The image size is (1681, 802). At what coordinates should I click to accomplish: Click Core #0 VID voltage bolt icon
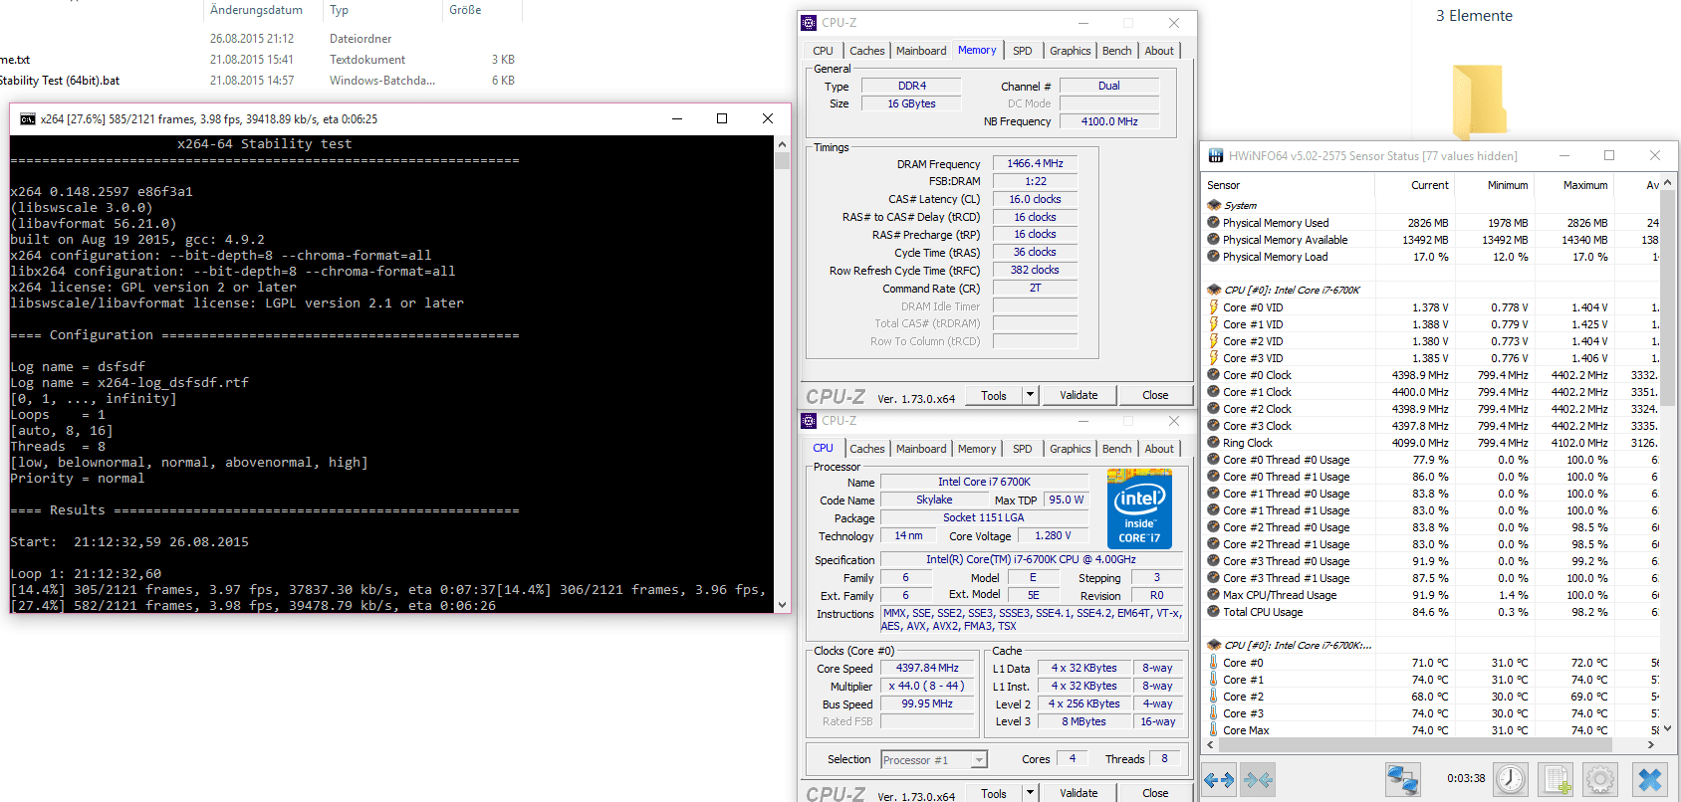click(x=1214, y=307)
